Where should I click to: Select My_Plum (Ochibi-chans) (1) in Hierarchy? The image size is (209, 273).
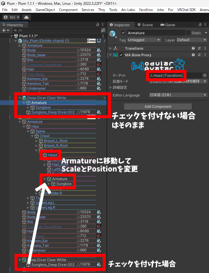pyautogui.click(x=46, y=41)
